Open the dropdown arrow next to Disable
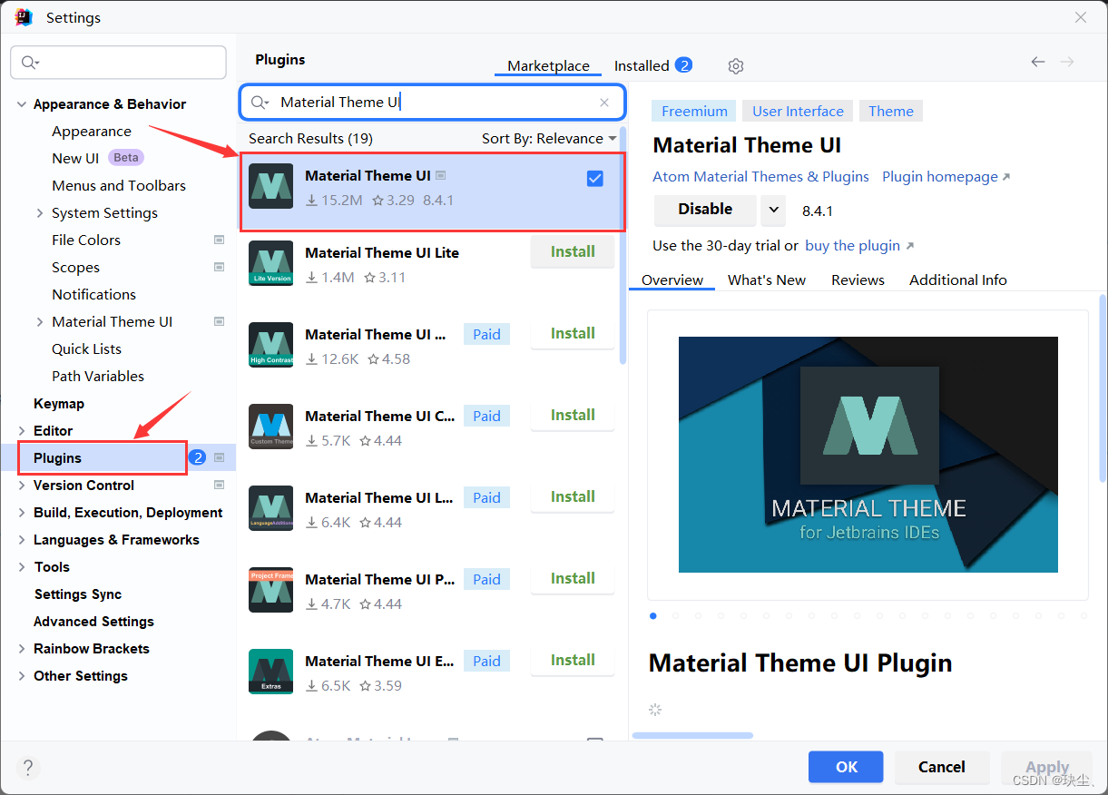This screenshot has height=795, width=1108. click(773, 210)
